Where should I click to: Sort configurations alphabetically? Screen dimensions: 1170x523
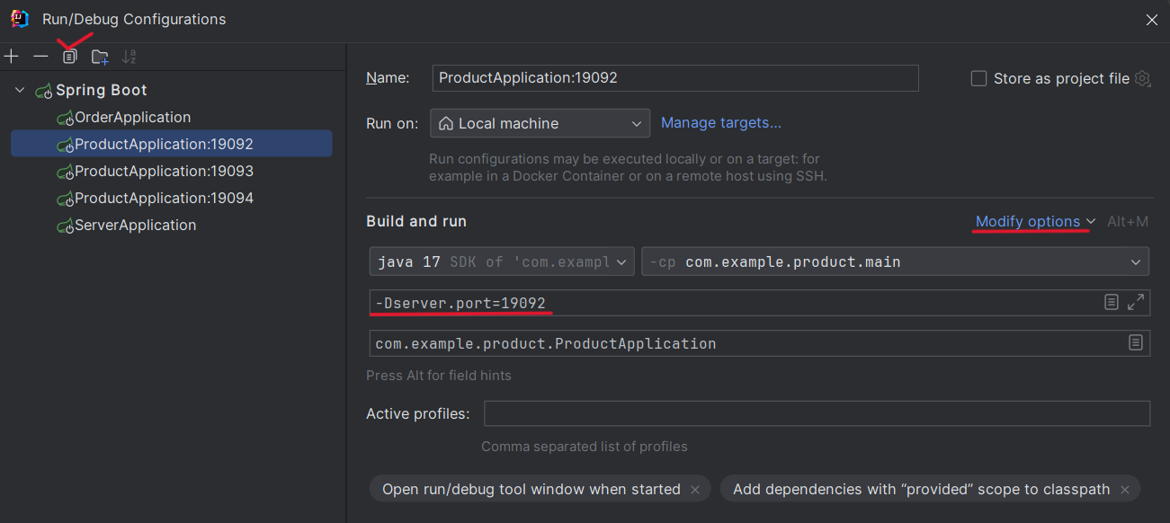coord(130,57)
